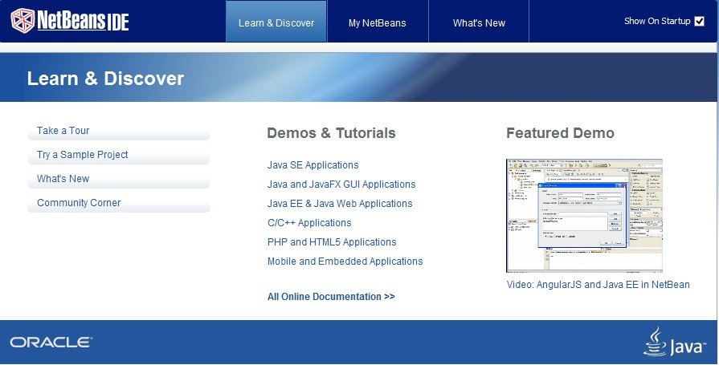Image resolution: width=719 pixels, height=365 pixels.
Task: Open the Featured Demo screenshot thumbnail
Action: (x=584, y=216)
